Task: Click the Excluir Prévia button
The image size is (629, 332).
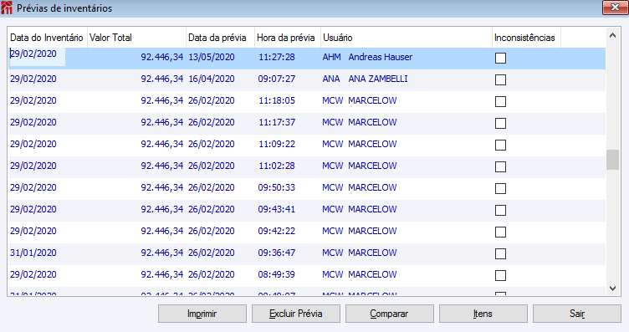Action: (x=296, y=314)
